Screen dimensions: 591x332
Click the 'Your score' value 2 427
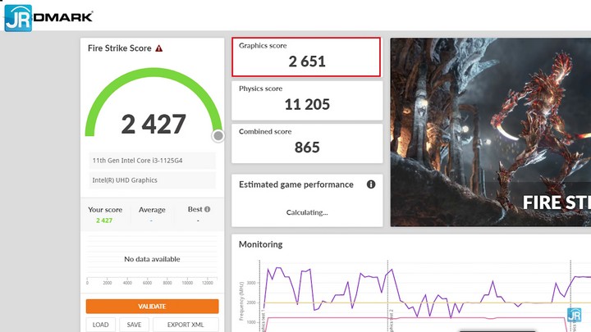coord(104,221)
